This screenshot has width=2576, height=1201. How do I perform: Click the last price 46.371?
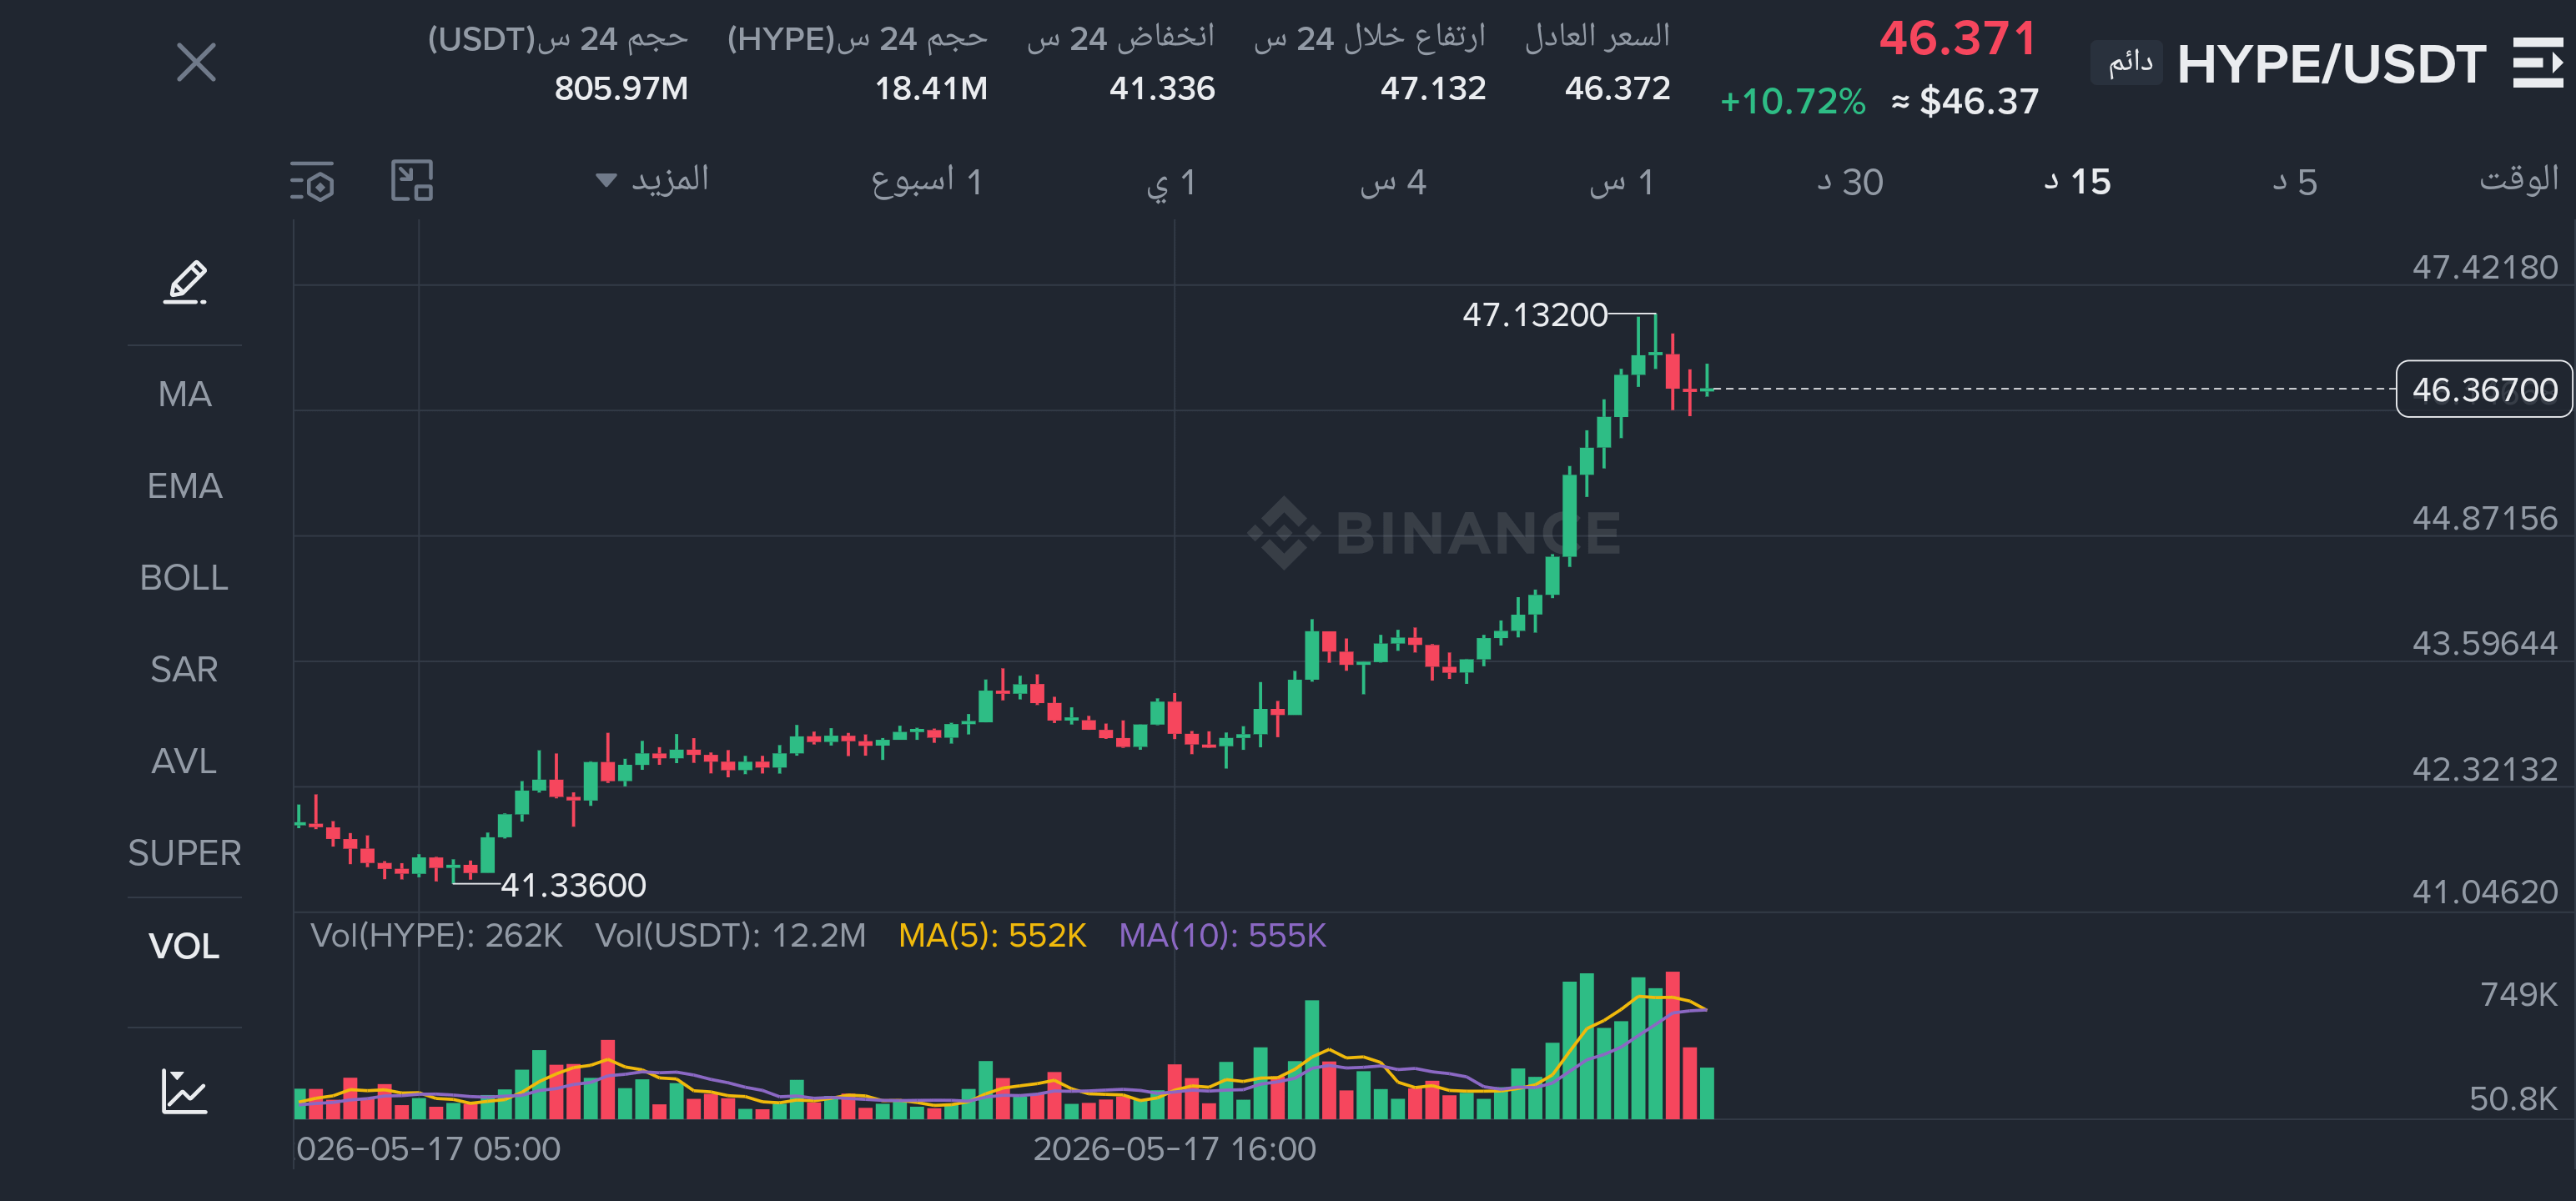1957,39
